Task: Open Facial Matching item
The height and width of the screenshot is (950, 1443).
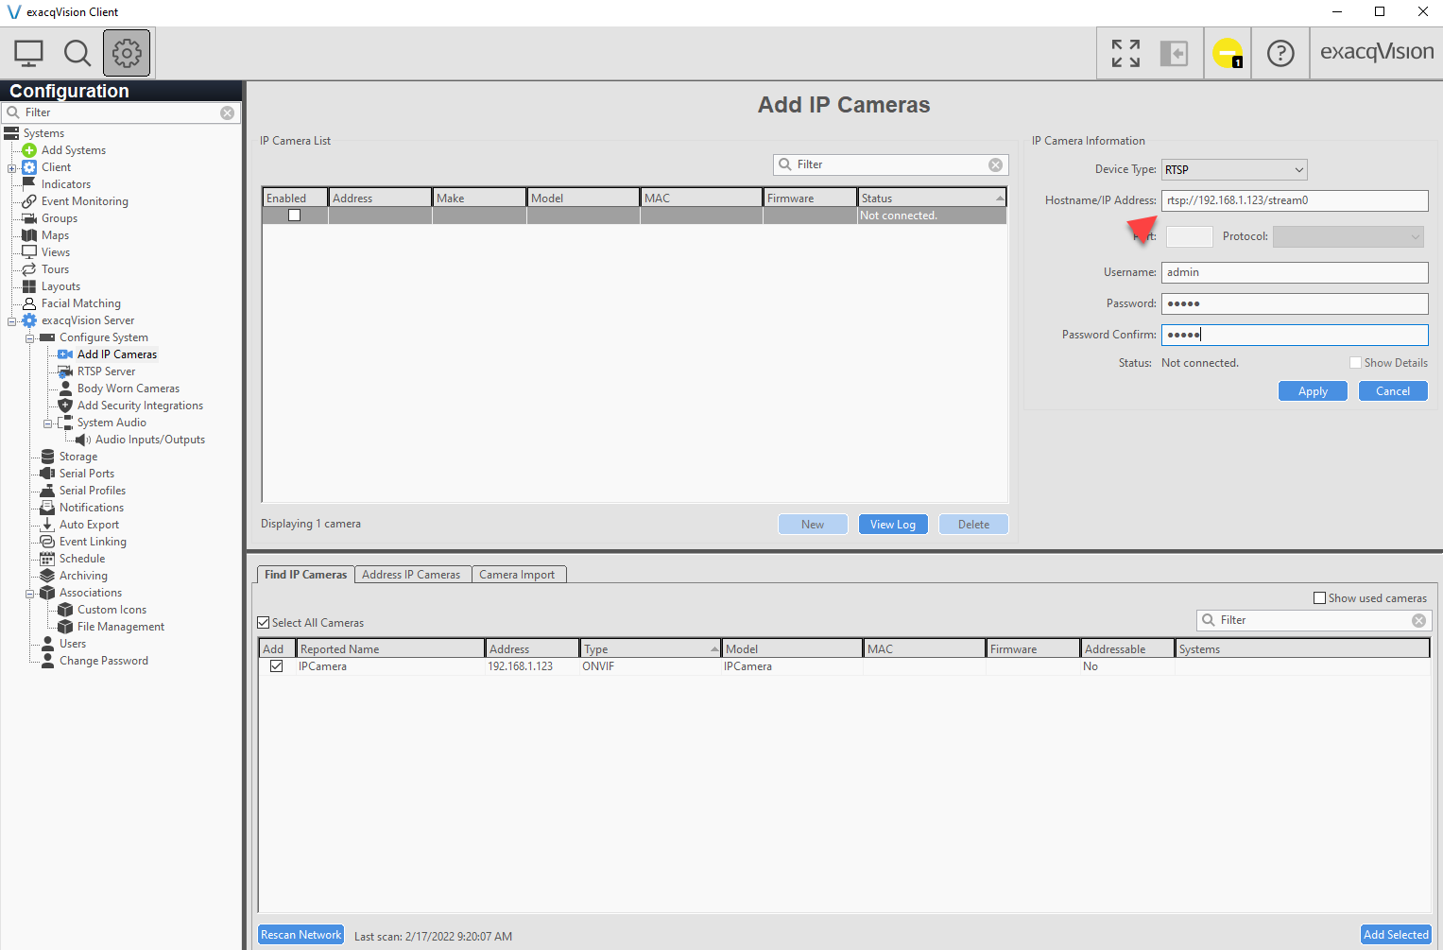Action: pyautogui.click(x=80, y=303)
